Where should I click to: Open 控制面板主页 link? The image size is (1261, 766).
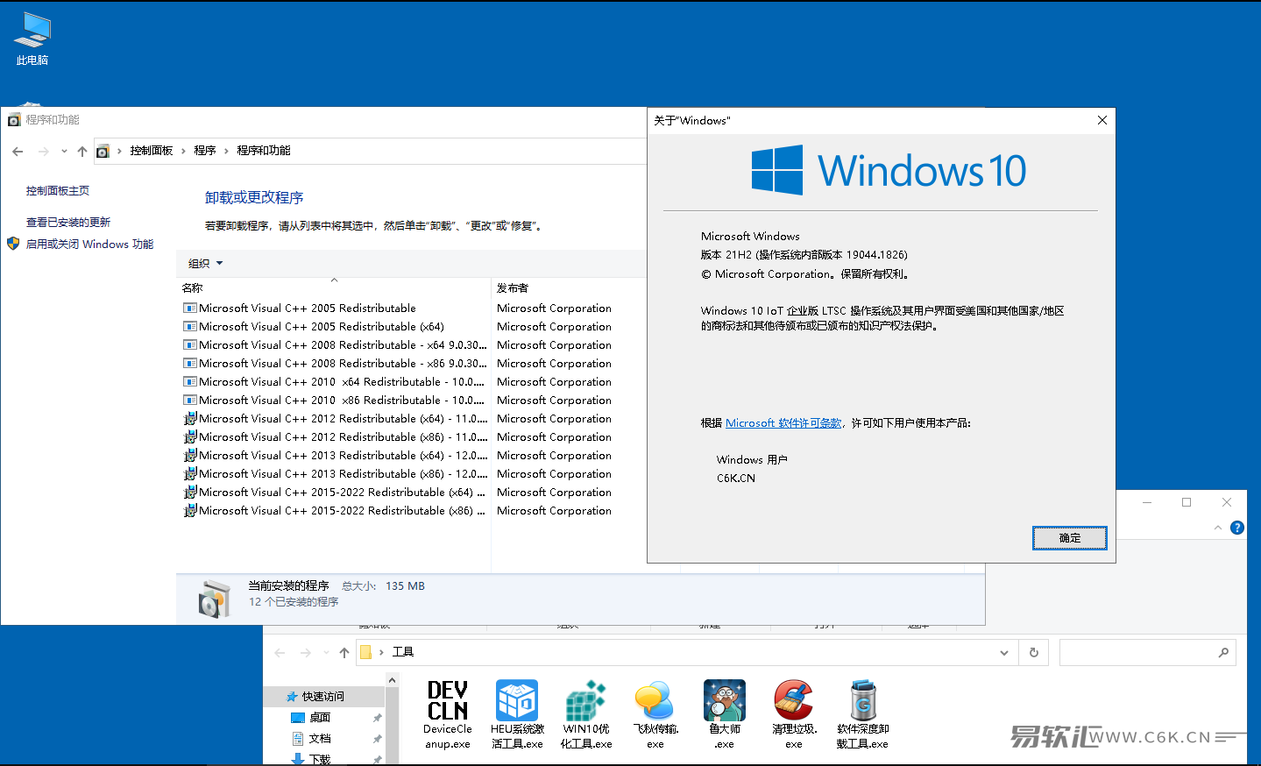[x=58, y=191]
